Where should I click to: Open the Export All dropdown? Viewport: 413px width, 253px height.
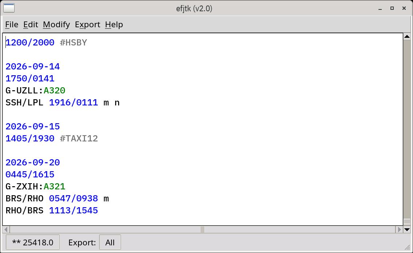[110, 242]
